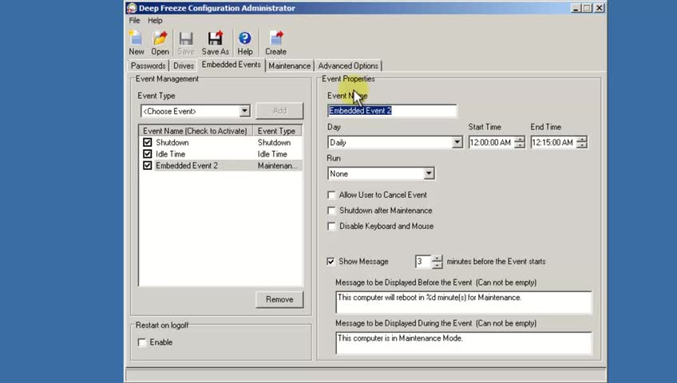Increase End Time with up spinner
The image size is (677, 383).
coord(582,140)
